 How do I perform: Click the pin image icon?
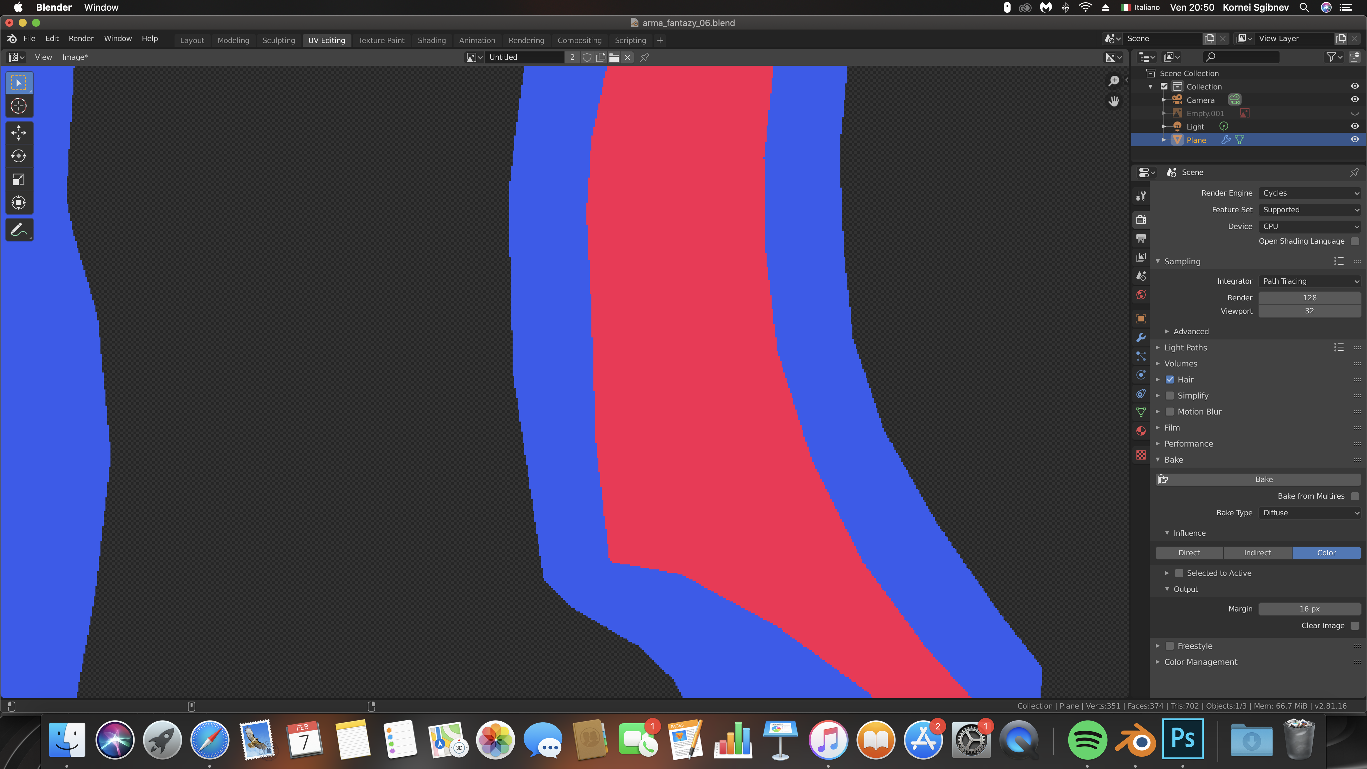point(645,57)
